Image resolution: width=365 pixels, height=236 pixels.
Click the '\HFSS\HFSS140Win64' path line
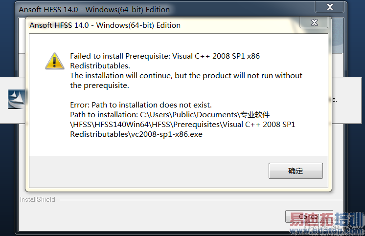coord(182,125)
